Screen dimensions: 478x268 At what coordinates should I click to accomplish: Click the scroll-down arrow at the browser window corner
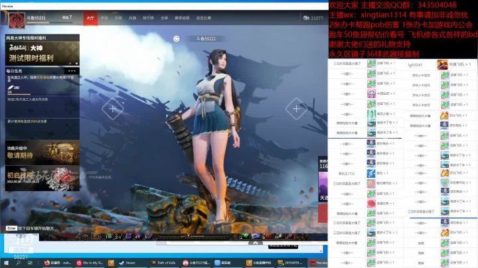pos(321,250)
